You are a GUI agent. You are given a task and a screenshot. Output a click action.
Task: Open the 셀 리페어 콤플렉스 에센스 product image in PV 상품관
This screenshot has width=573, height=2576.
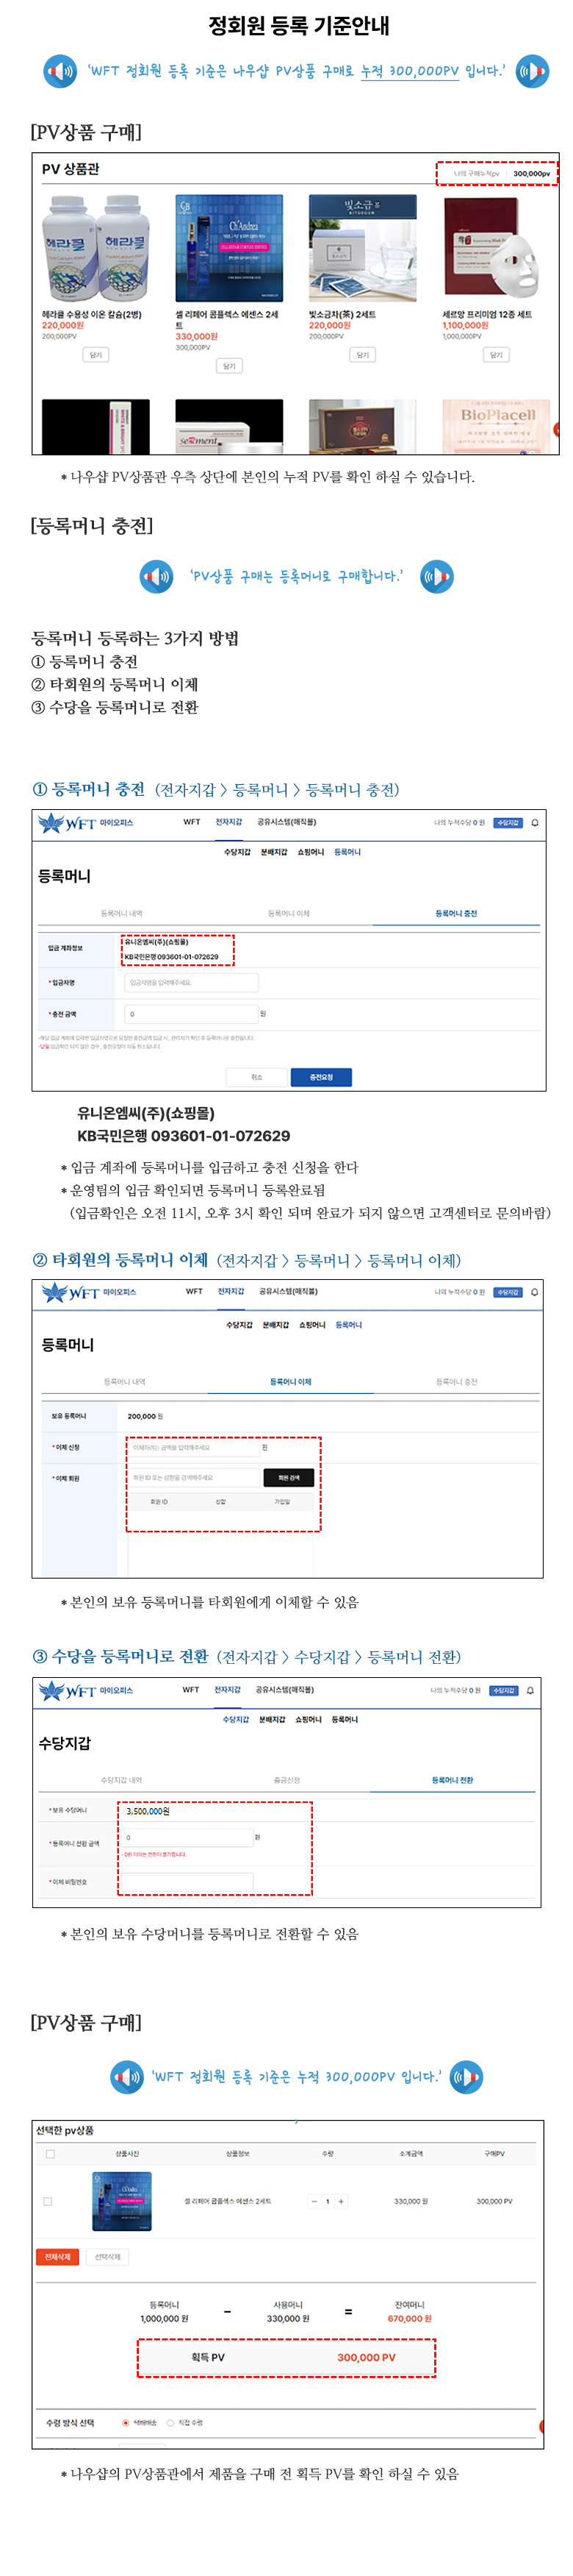click(228, 249)
